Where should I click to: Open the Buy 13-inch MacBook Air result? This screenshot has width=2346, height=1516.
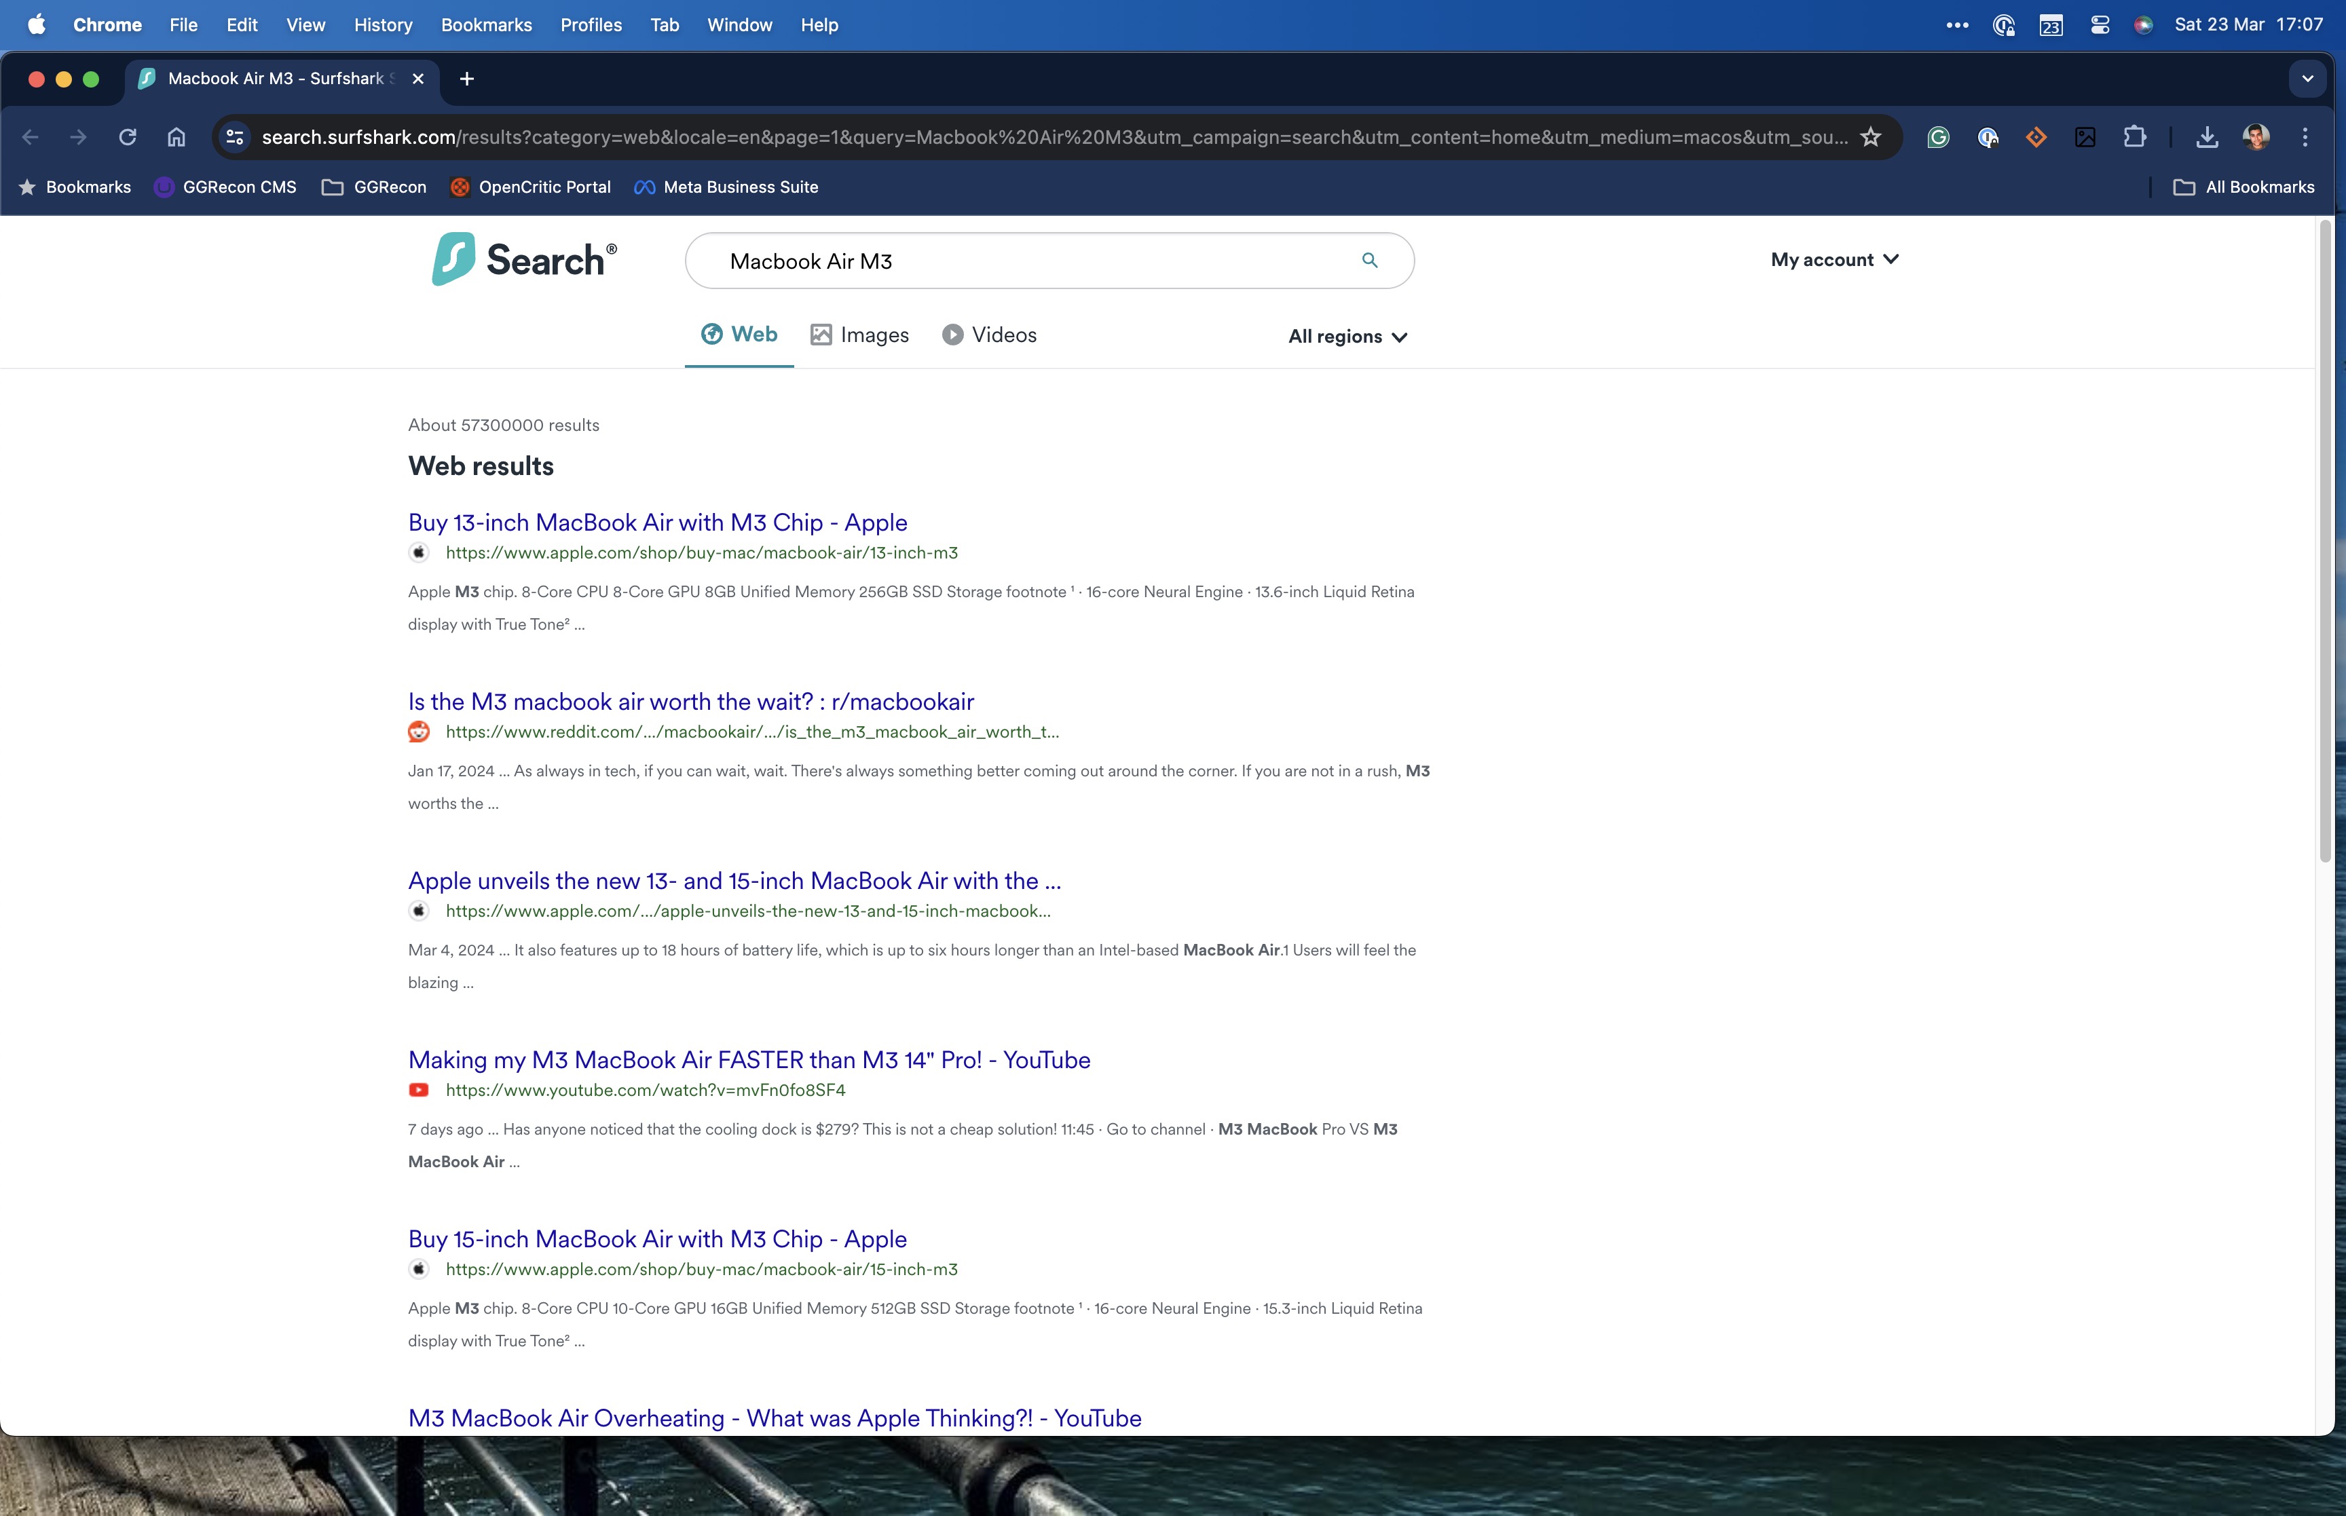pos(658,522)
